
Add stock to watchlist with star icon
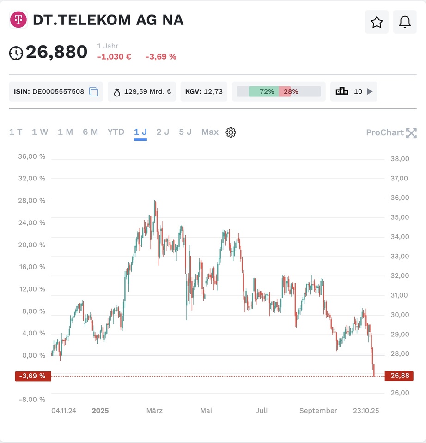point(377,22)
